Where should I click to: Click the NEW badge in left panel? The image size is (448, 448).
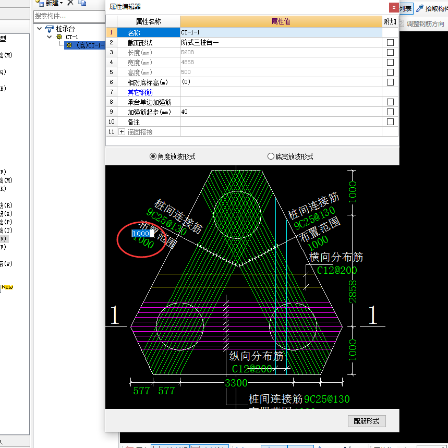pyautogui.click(x=7, y=287)
